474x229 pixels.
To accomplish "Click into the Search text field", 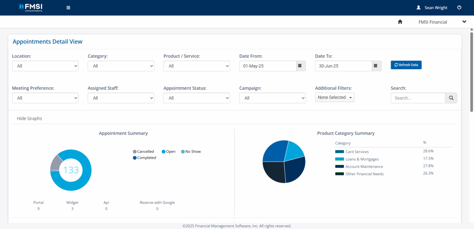I will point(418,98).
